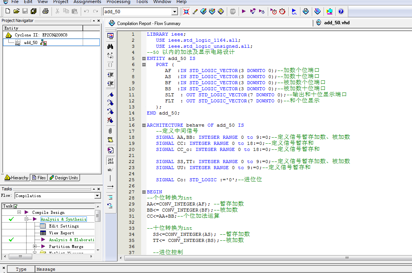Click View Report in the Tasks list
Screen dimensions: 412x273
pyautogui.click(x=61, y=233)
